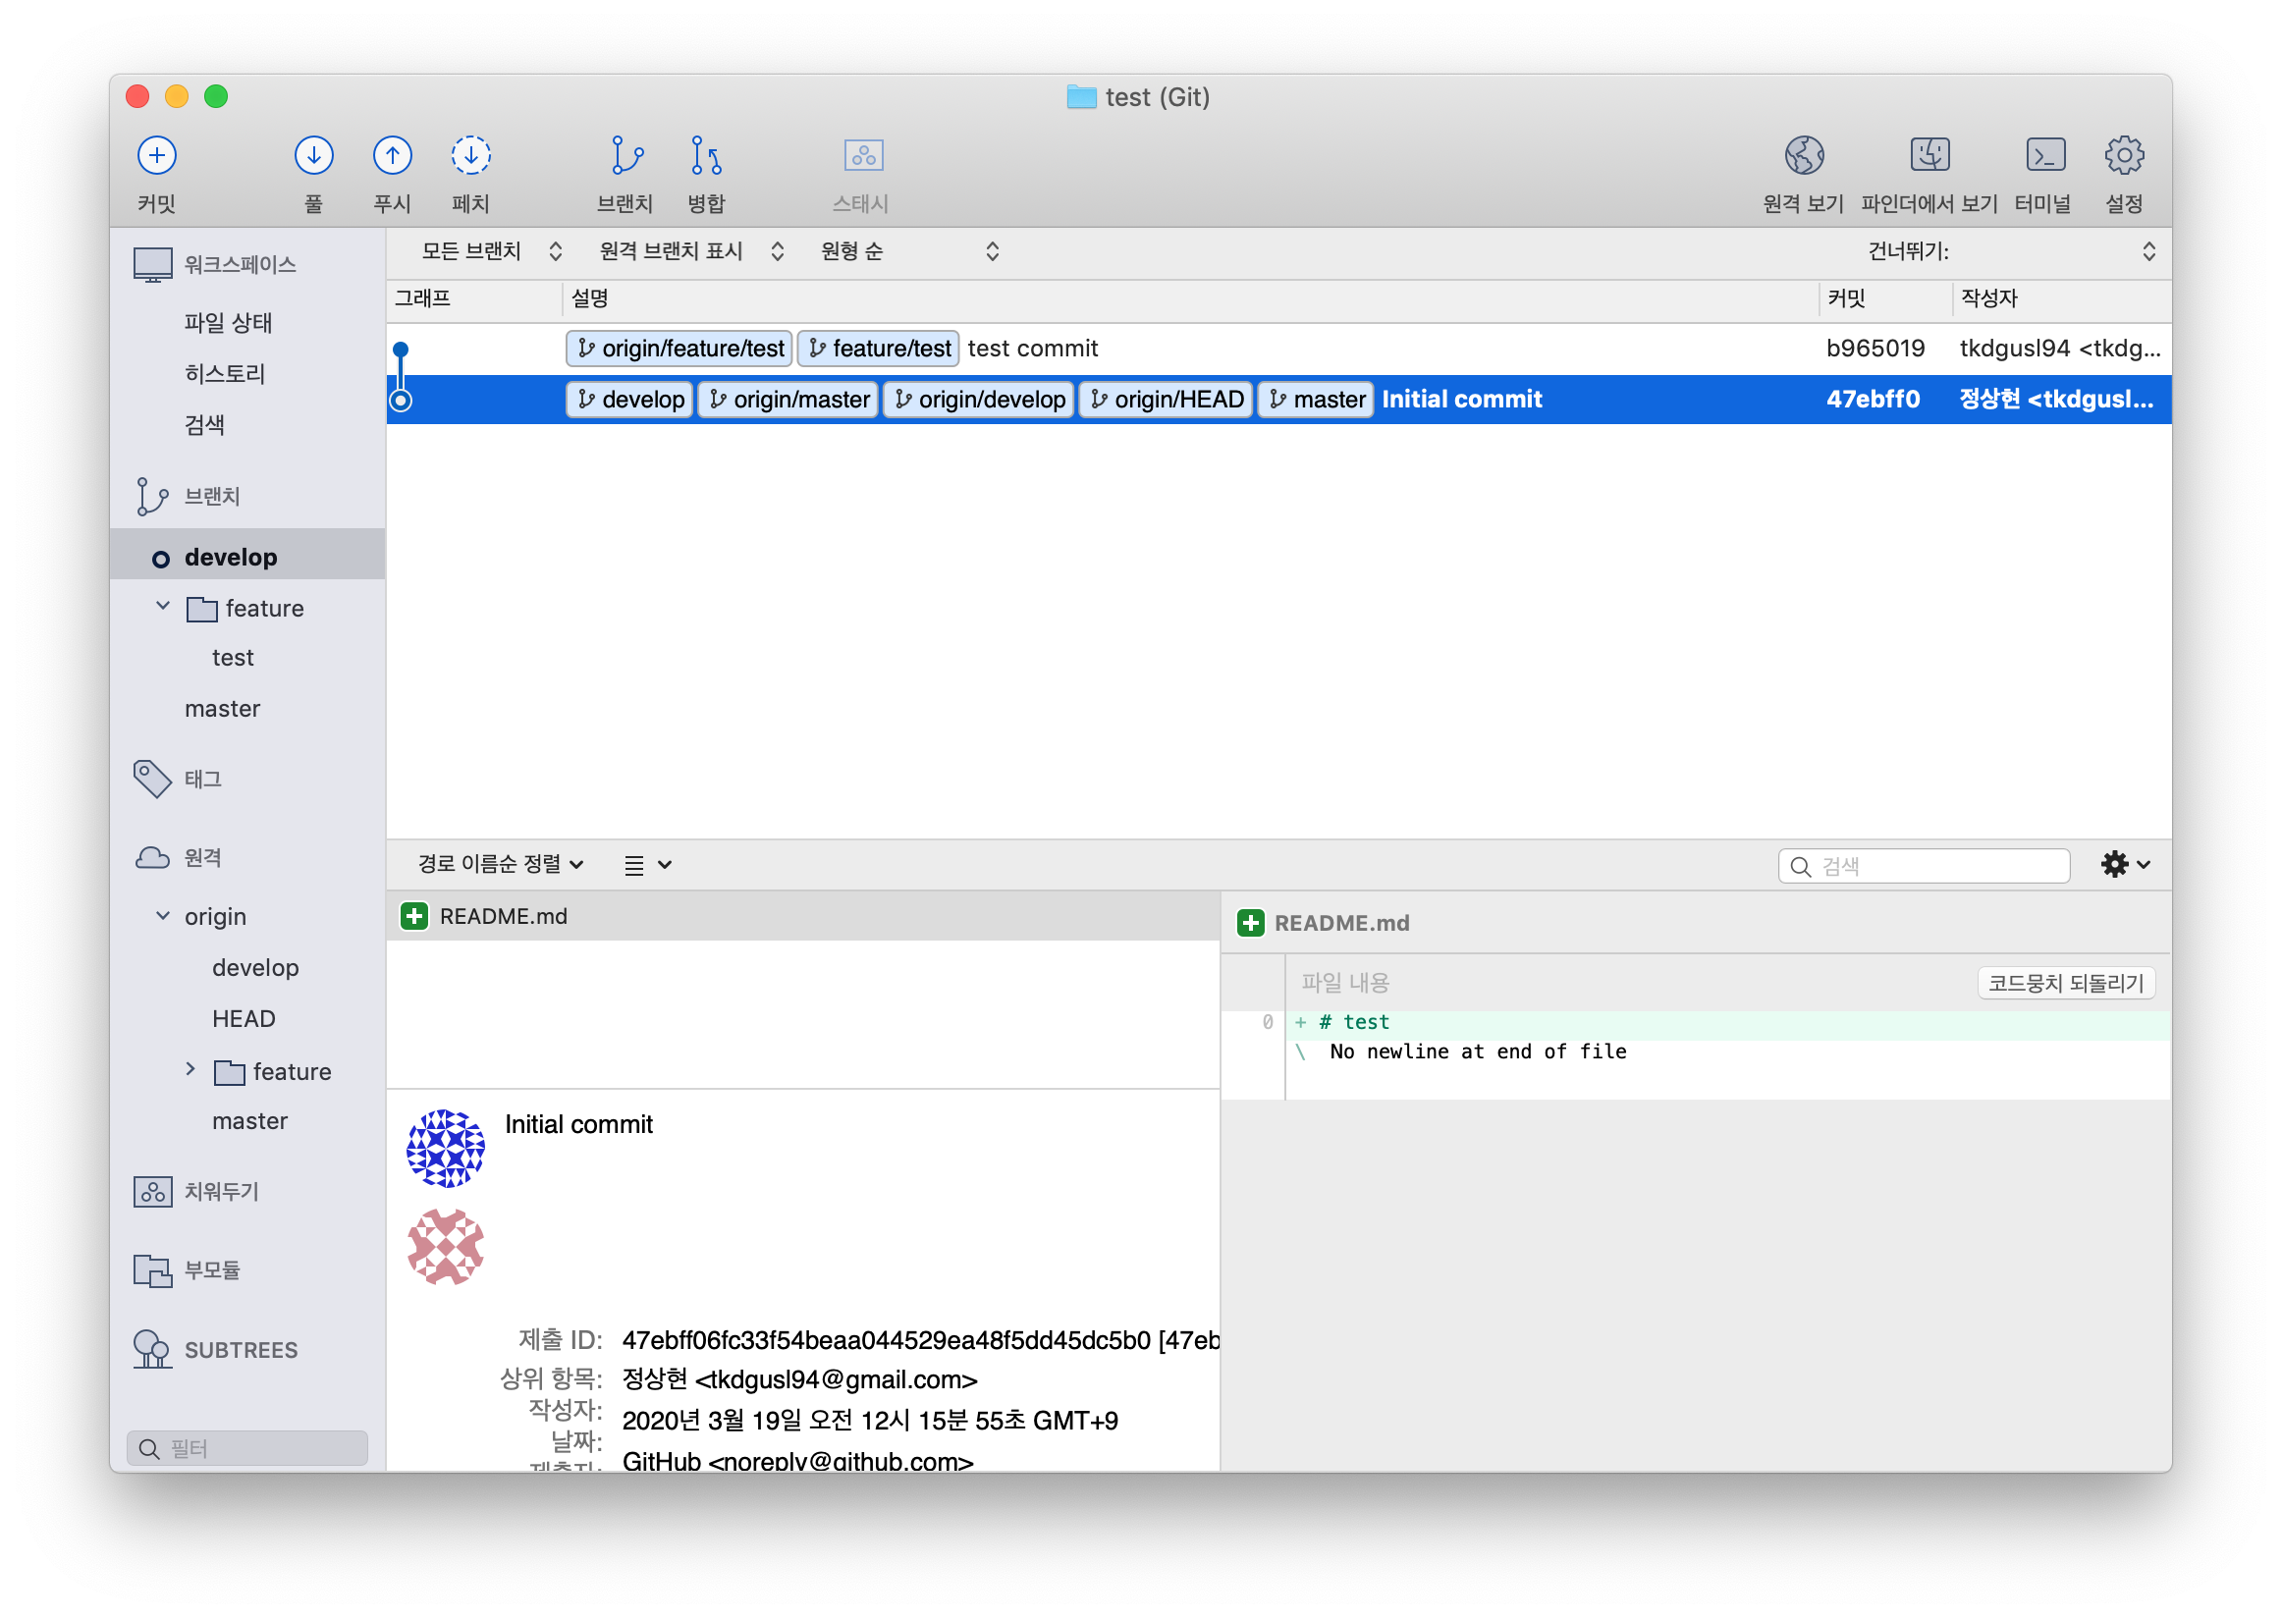Collapse the origin remote tree
Viewport: 2282px width, 1618px height.
163,916
